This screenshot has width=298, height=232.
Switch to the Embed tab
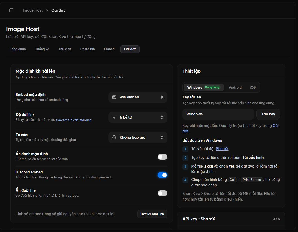pos(109,49)
